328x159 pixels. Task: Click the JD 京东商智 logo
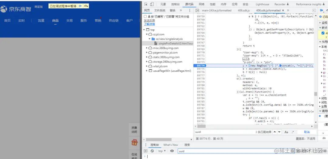point(16,8)
